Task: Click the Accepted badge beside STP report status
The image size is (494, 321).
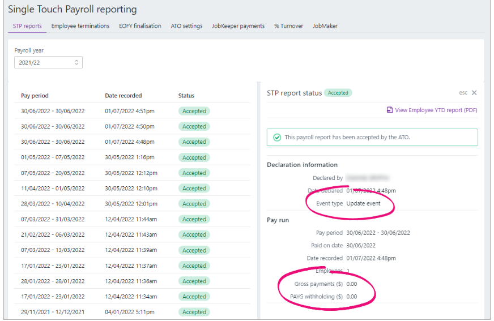Action: 338,93
